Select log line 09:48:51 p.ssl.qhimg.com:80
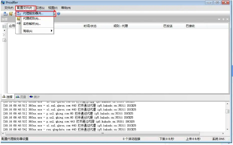The image size is (233, 145). coord(68,113)
